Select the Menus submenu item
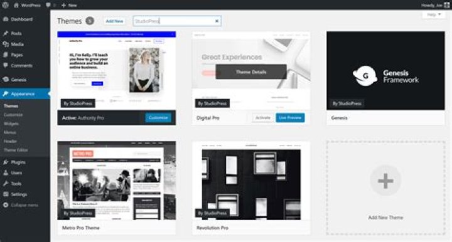Image resolution: width=452 pixels, height=242 pixels. click(10, 132)
